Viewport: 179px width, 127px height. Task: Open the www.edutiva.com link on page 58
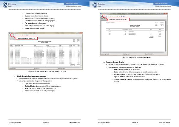coord(75,123)
